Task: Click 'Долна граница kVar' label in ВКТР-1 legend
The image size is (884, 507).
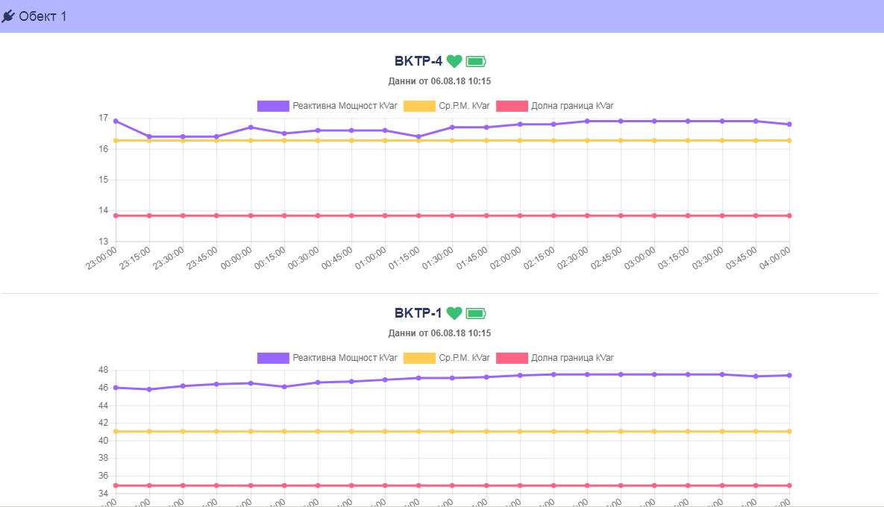Action: pos(572,358)
